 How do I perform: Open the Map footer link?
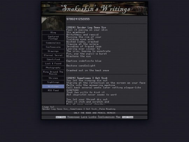tap(118, 117)
